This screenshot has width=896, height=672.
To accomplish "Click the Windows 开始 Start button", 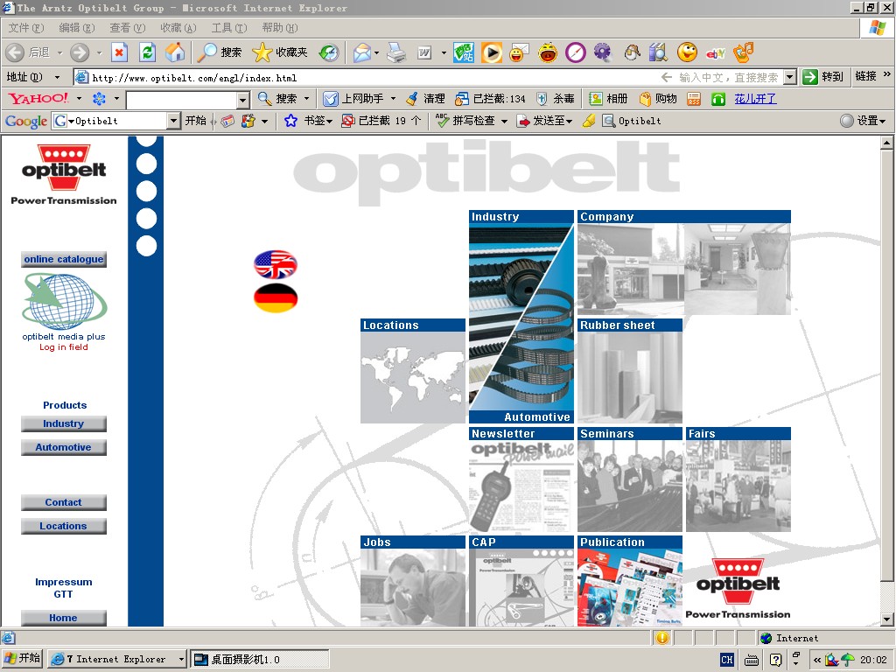I will [x=23, y=658].
